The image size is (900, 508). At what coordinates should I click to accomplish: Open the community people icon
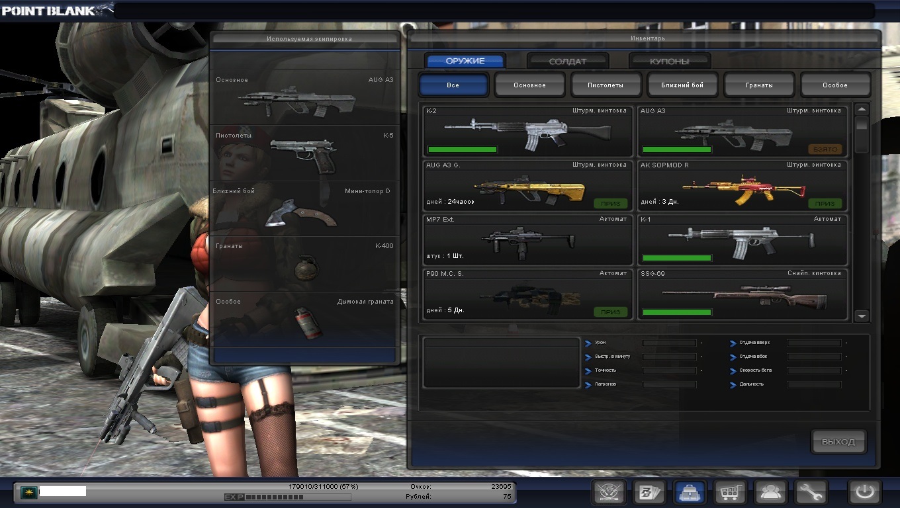(x=770, y=493)
